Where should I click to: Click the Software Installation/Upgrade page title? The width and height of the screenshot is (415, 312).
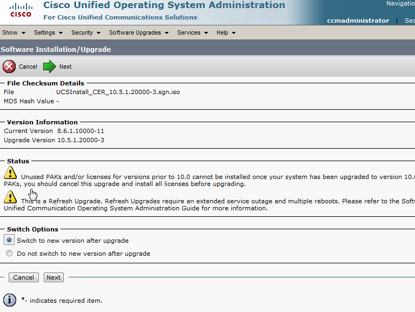[56, 49]
